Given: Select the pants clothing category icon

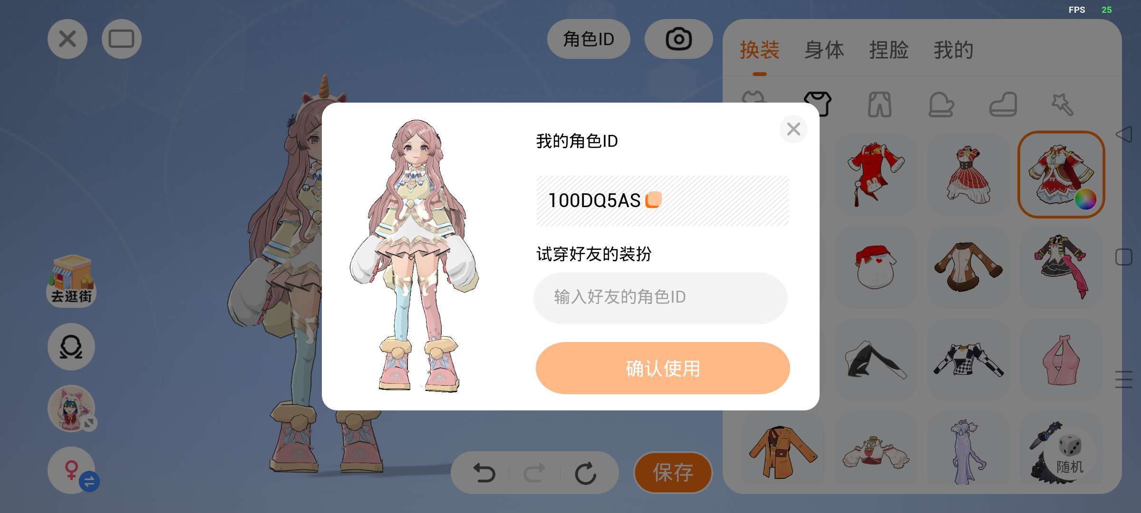Looking at the screenshot, I should click(x=880, y=104).
